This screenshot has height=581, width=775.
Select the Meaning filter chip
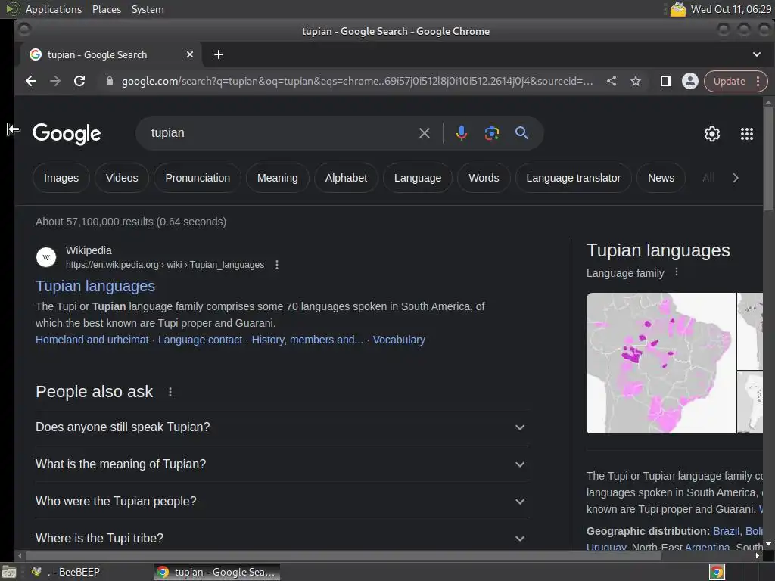click(x=277, y=178)
